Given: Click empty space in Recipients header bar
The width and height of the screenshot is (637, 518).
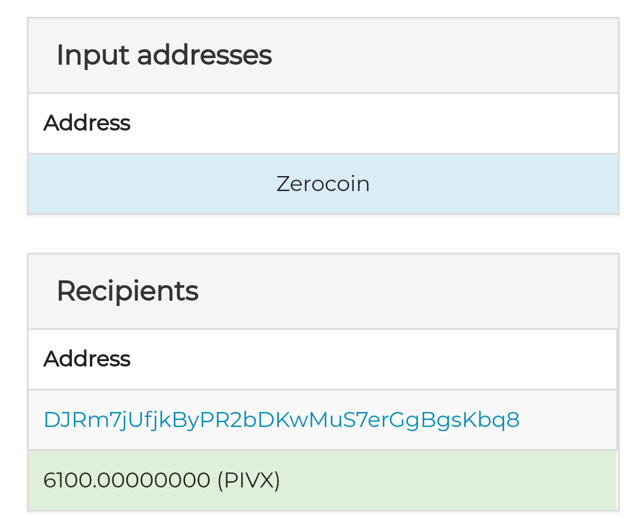Looking at the screenshot, I should [x=407, y=291].
